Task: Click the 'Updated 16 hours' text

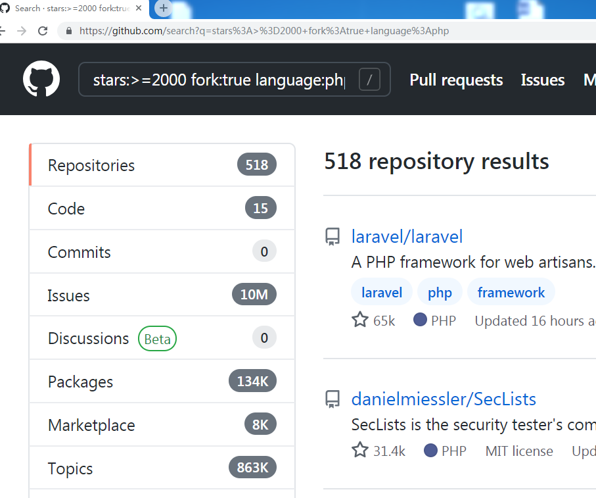Action: point(535,321)
